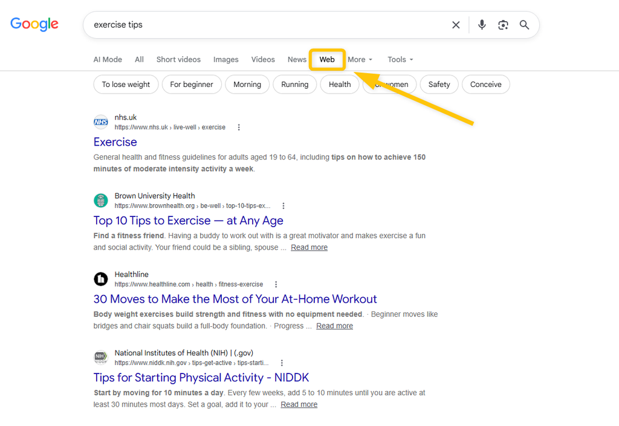
Task: Click Read more under Brown University result
Action: pyautogui.click(x=309, y=247)
